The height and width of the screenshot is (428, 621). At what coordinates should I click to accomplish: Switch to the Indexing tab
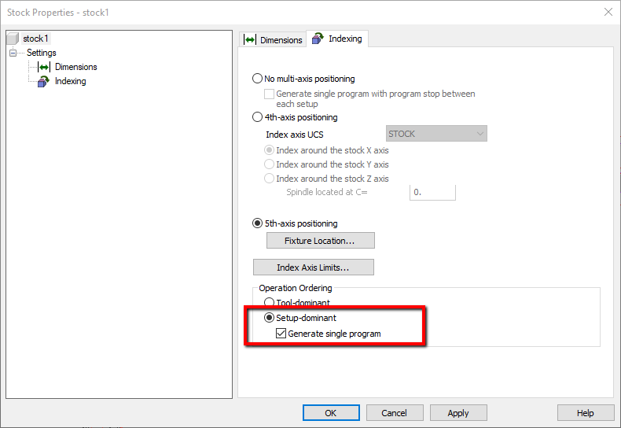point(337,39)
